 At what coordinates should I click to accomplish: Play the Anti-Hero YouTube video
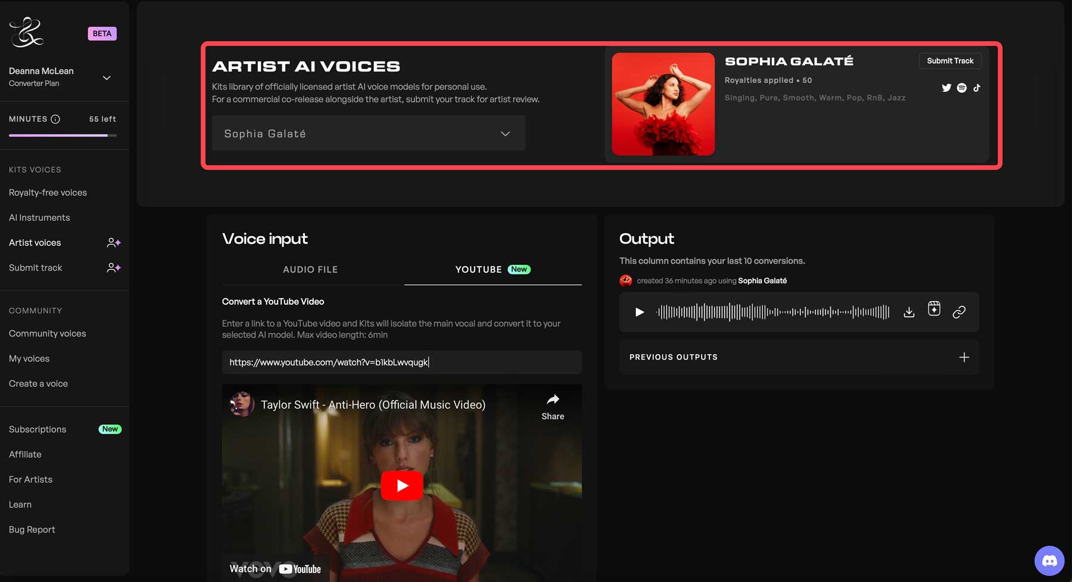pos(402,486)
